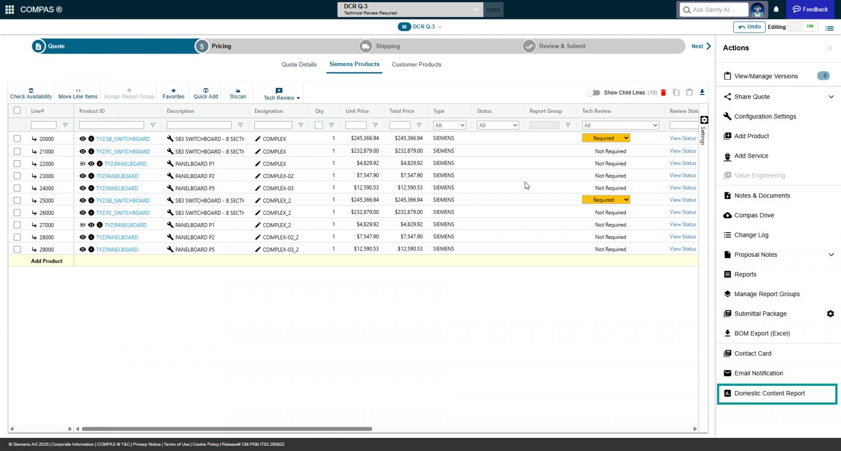This screenshot has width=841, height=451.
Task: Click Next to advance step
Action: pyautogui.click(x=701, y=46)
